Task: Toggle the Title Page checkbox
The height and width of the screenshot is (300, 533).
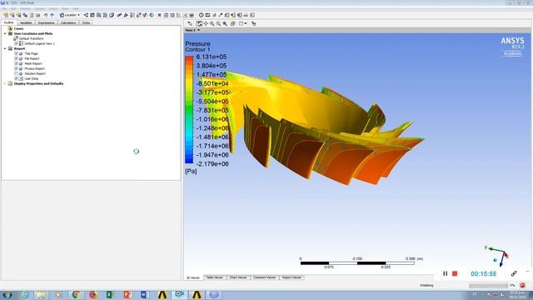Action: [x=16, y=53]
